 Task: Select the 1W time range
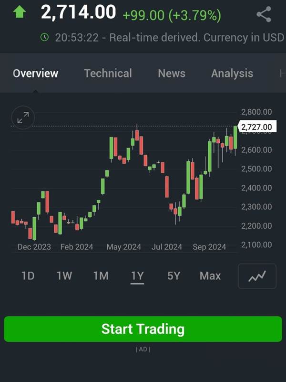click(x=64, y=276)
